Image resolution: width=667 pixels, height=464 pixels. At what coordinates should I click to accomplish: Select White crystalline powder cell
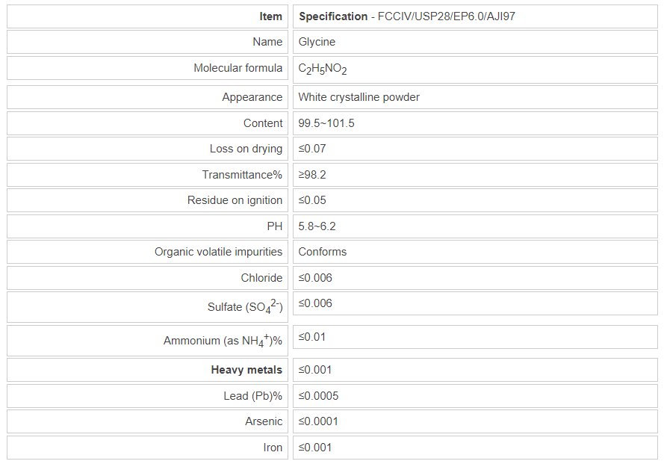click(359, 97)
